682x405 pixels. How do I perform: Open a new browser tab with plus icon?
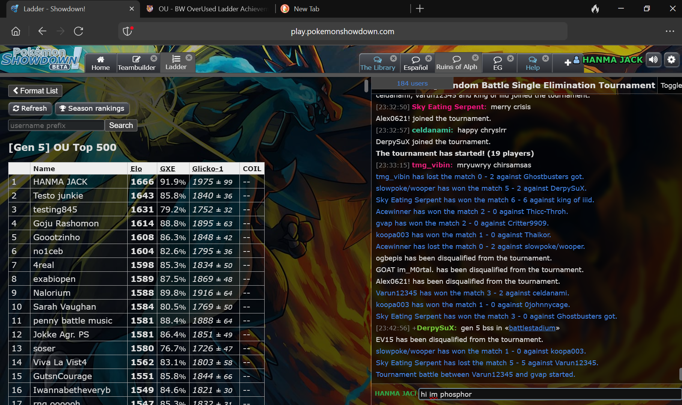pos(420,9)
